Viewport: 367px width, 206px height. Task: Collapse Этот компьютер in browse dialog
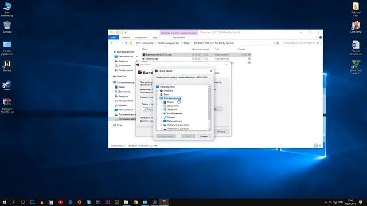[x=158, y=98]
